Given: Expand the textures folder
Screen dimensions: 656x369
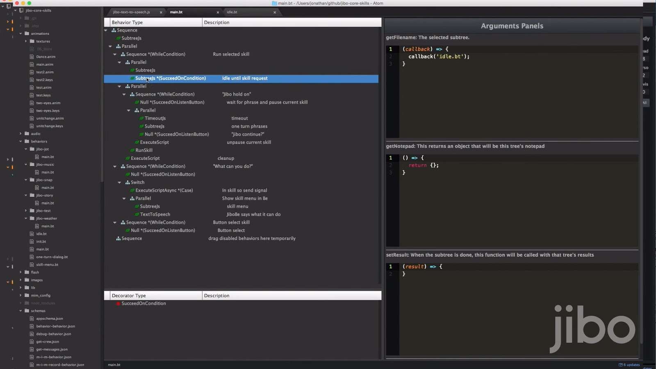Looking at the screenshot, I should click(x=25, y=41).
